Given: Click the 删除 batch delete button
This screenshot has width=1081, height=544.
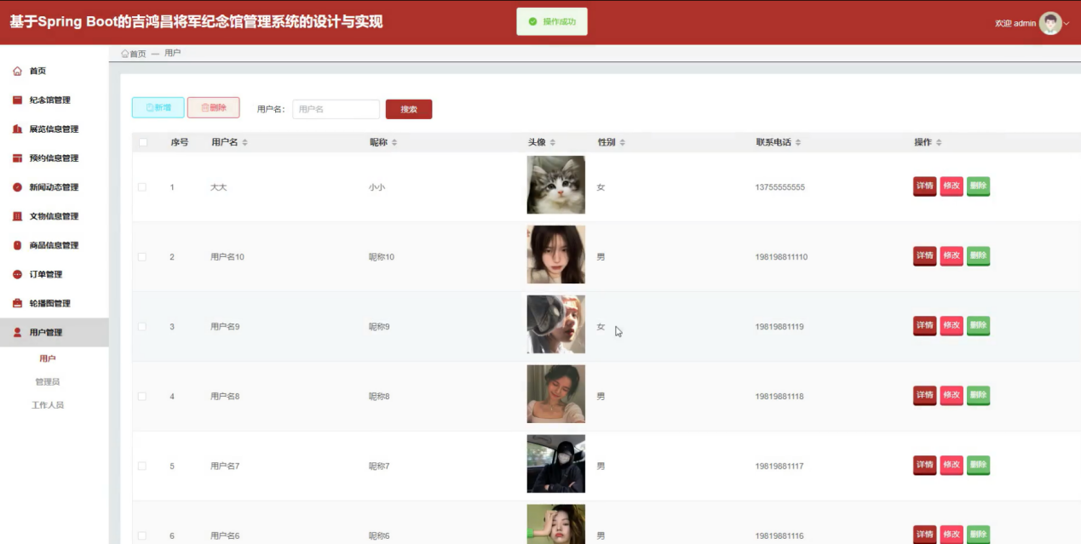Looking at the screenshot, I should (x=213, y=107).
